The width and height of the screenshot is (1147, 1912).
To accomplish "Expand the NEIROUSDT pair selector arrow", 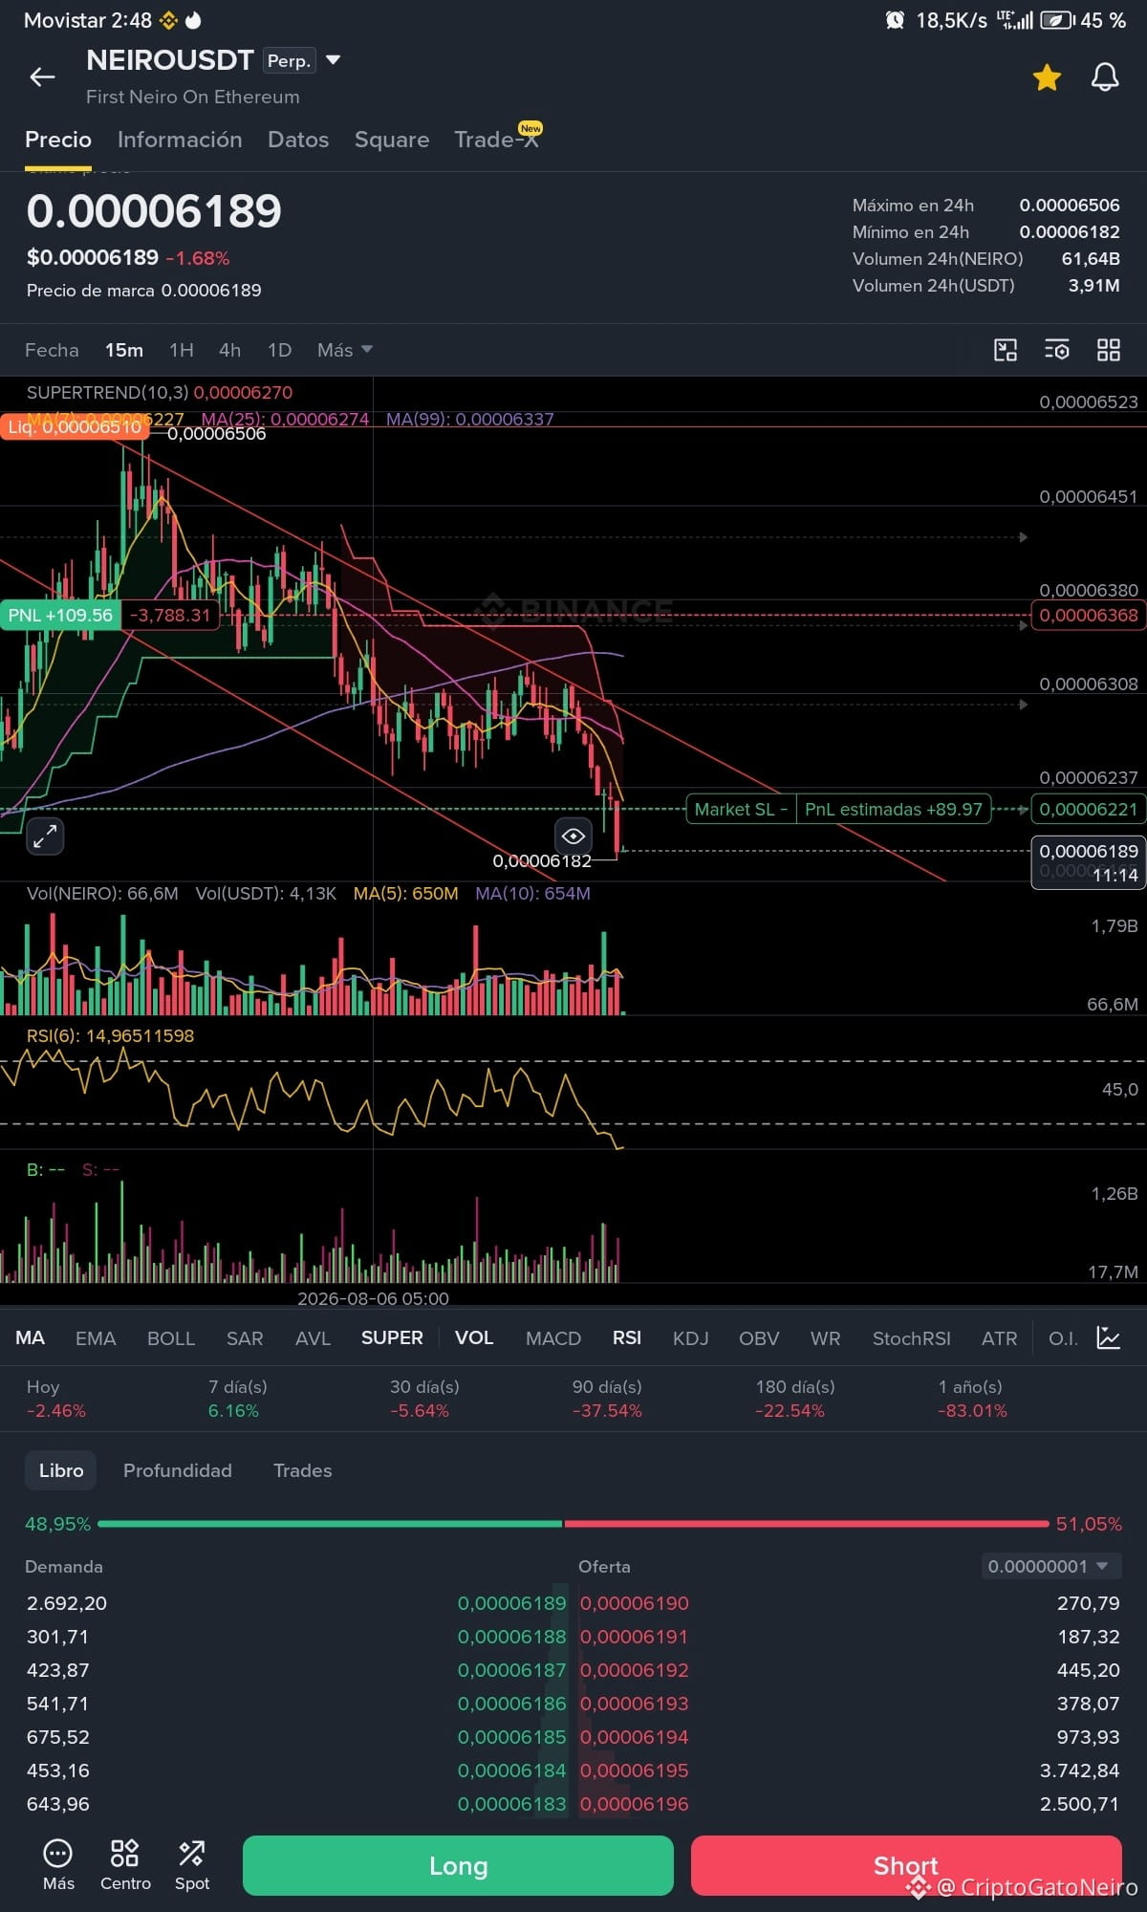I will click(334, 60).
